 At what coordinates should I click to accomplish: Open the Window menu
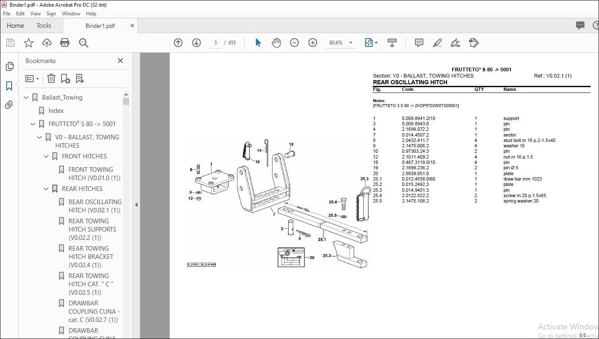[71, 14]
